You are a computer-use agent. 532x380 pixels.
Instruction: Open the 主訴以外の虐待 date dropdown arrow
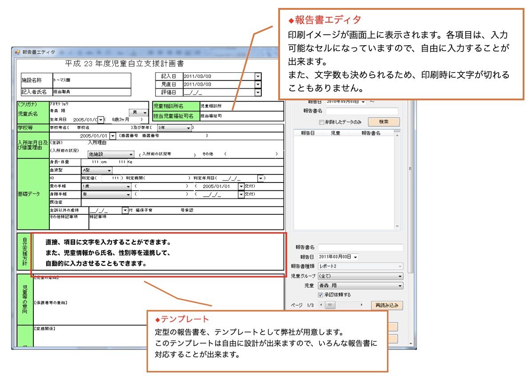(125, 210)
